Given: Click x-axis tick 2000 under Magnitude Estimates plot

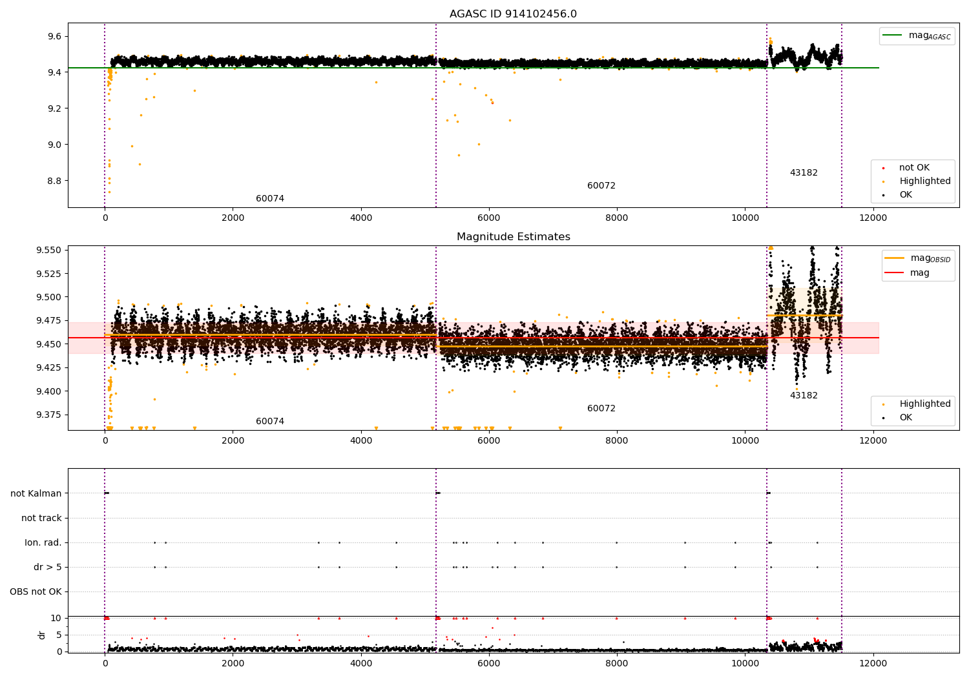Looking at the screenshot, I should click(233, 440).
